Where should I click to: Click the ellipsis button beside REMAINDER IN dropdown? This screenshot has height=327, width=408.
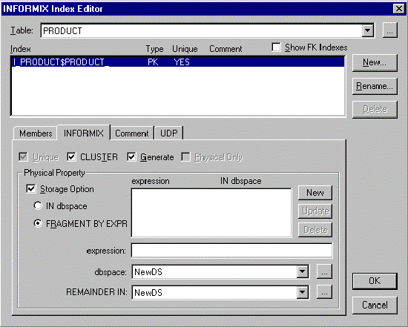[324, 292]
